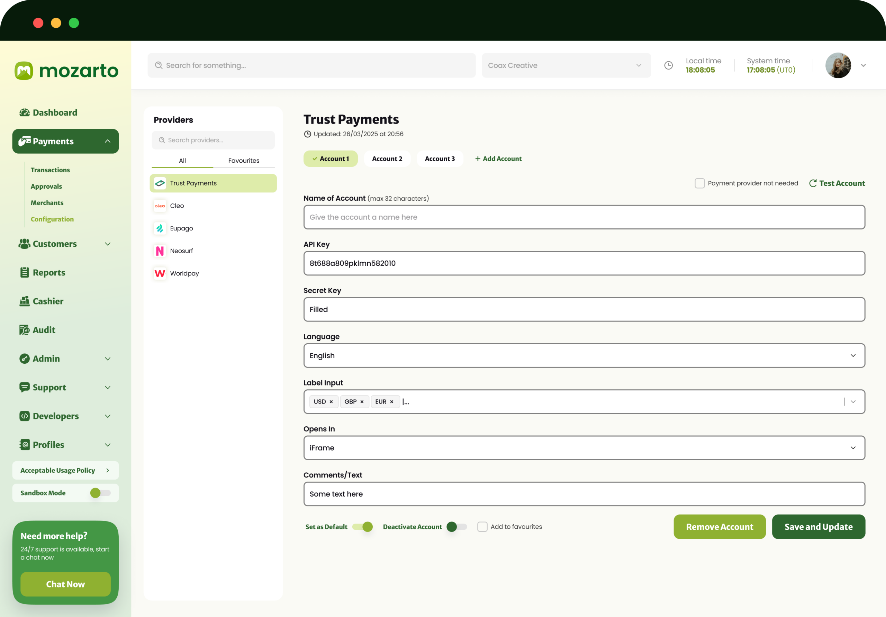
Task: Click the Developers code icon
Action: 24,416
